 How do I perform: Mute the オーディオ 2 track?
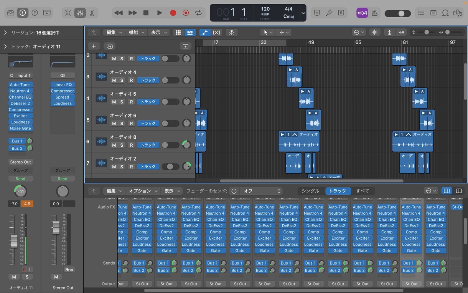coord(114,167)
